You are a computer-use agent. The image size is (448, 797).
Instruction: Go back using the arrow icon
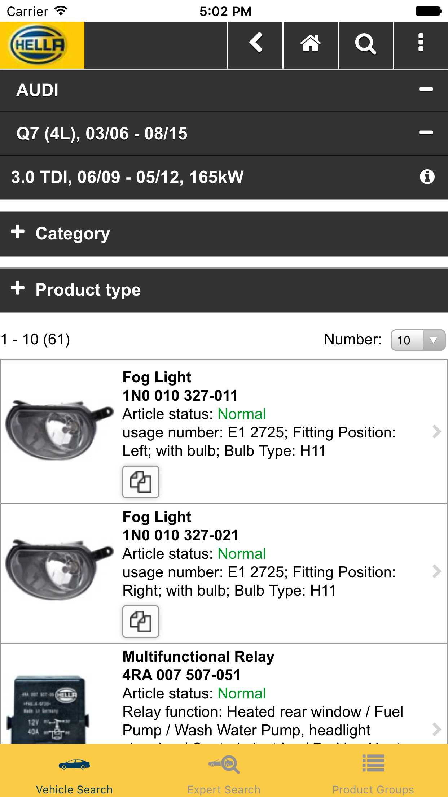(255, 44)
